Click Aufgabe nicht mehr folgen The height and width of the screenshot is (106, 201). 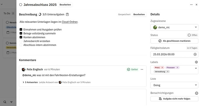click(174, 99)
